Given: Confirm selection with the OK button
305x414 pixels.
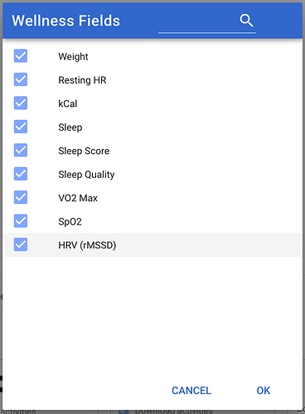Looking at the screenshot, I should (x=264, y=391).
